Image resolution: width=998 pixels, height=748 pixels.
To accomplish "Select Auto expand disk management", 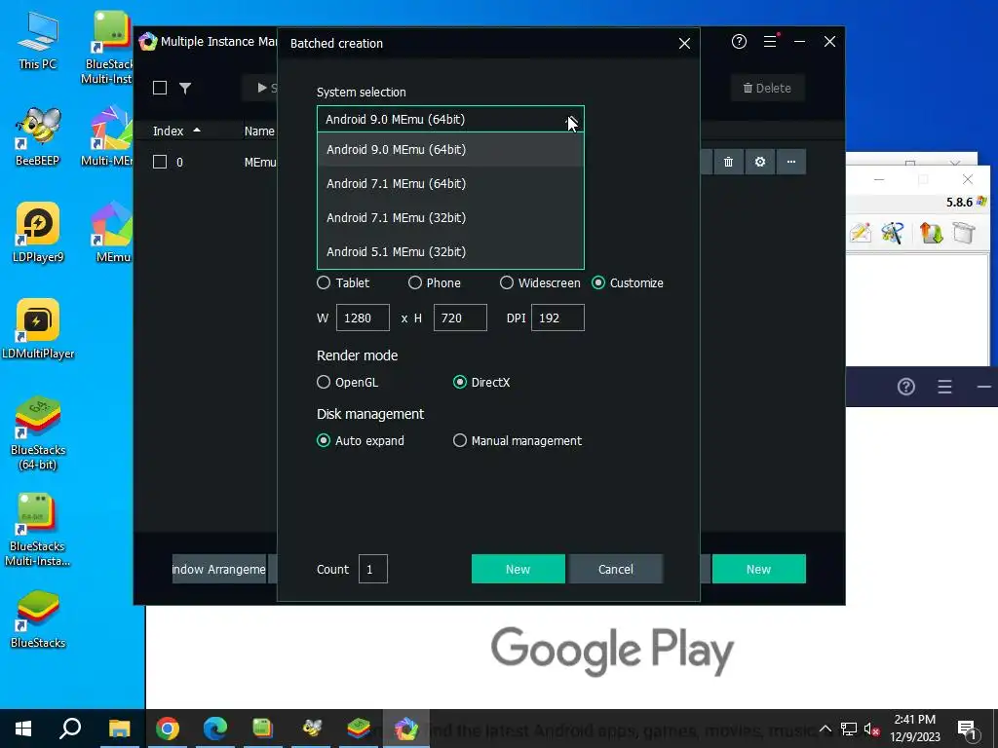I will pyautogui.click(x=324, y=440).
